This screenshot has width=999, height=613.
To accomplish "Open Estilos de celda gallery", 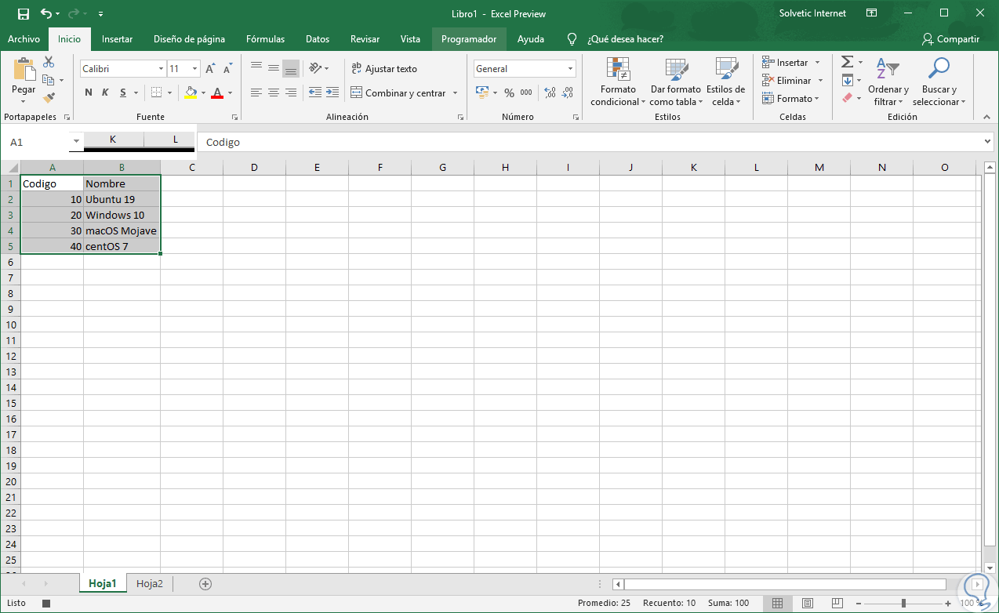I will tap(725, 82).
